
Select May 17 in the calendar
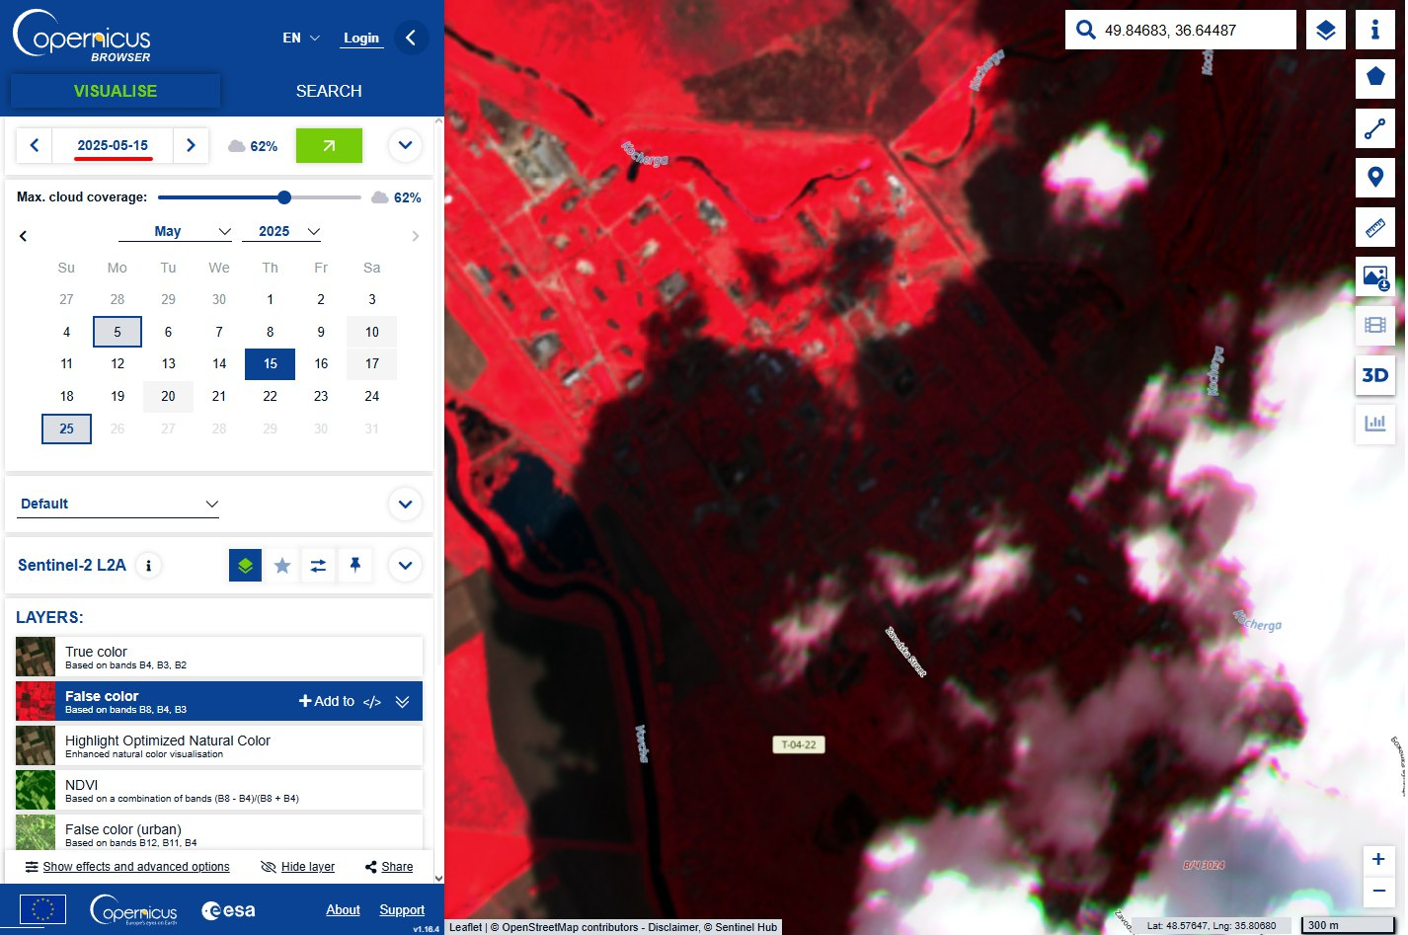coord(372,364)
